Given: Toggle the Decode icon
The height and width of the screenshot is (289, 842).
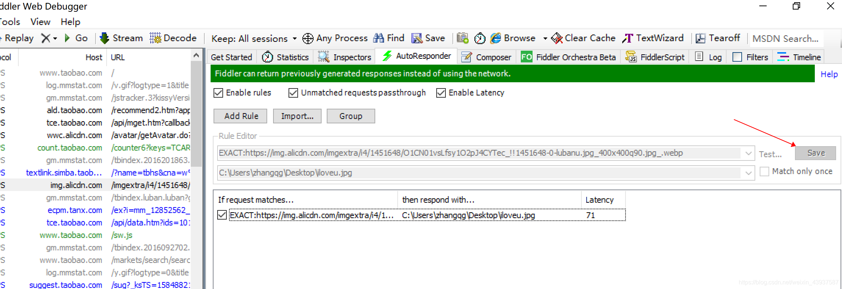Looking at the screenshot, I should coord(155,38).
